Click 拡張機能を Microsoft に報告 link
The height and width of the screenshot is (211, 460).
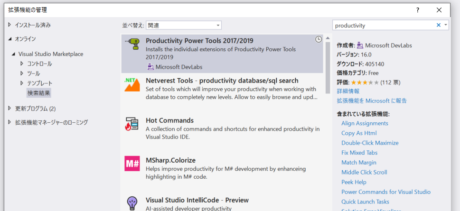(x=372, y=101)
